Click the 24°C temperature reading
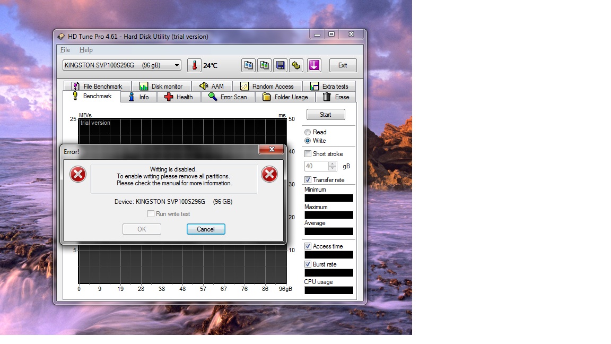Viewport: 611px width, 344px height. pyautogui.click(x=211, y=65)
